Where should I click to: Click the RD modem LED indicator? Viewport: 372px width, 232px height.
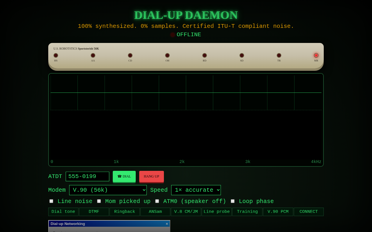click(x=205, y=55)
